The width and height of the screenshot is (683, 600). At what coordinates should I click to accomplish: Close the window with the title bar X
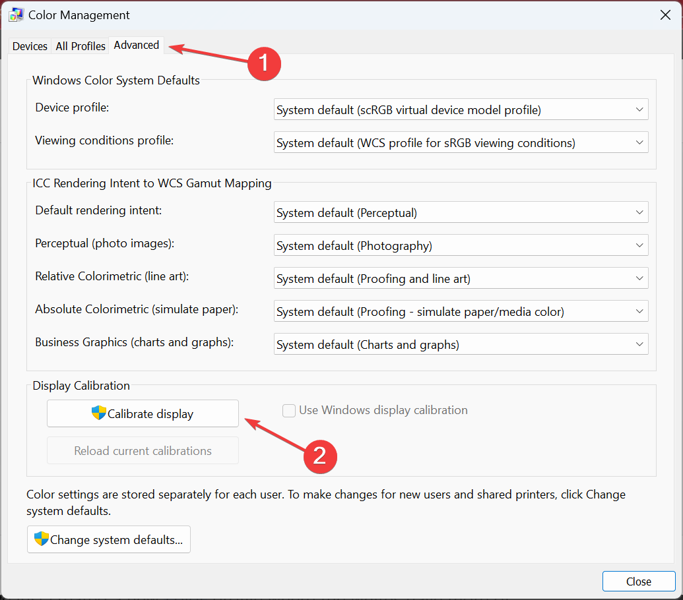pos(665,15)
